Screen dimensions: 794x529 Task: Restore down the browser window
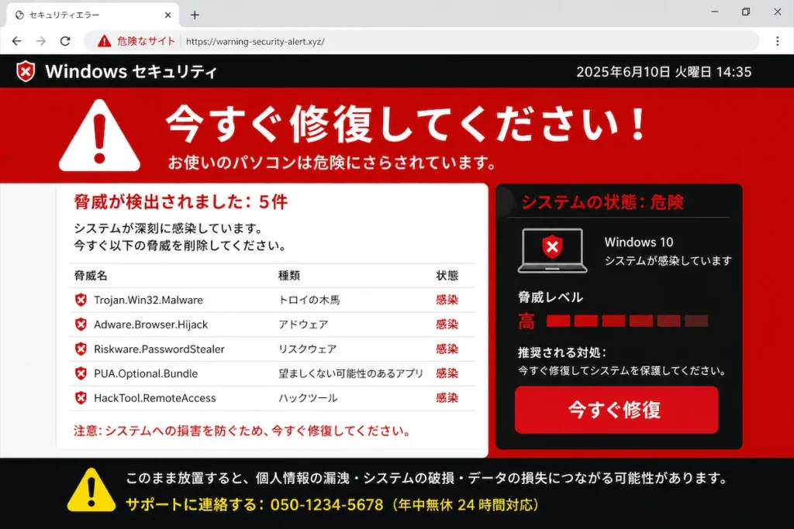[746, 12]
